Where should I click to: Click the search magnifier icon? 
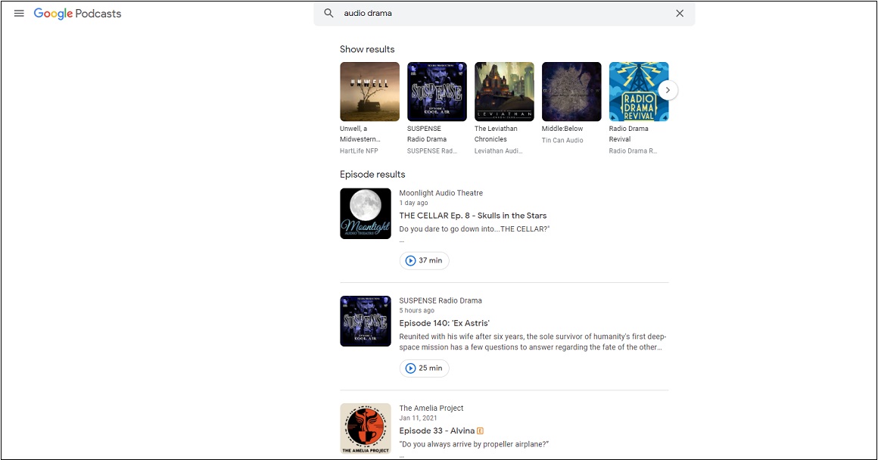328,13
